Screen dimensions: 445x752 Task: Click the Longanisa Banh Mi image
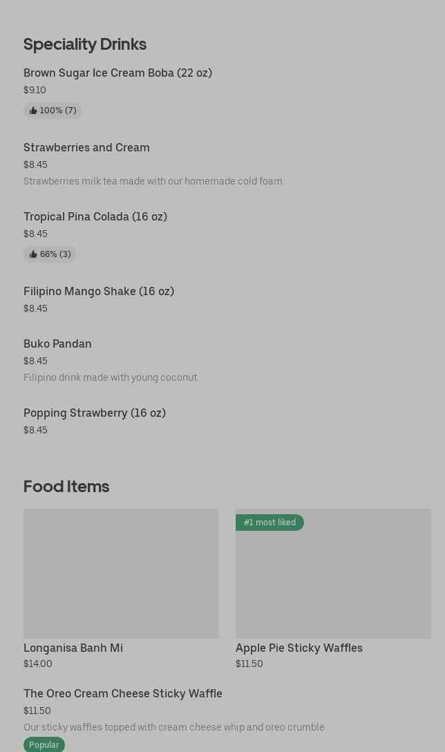click(x=121, y=574)
